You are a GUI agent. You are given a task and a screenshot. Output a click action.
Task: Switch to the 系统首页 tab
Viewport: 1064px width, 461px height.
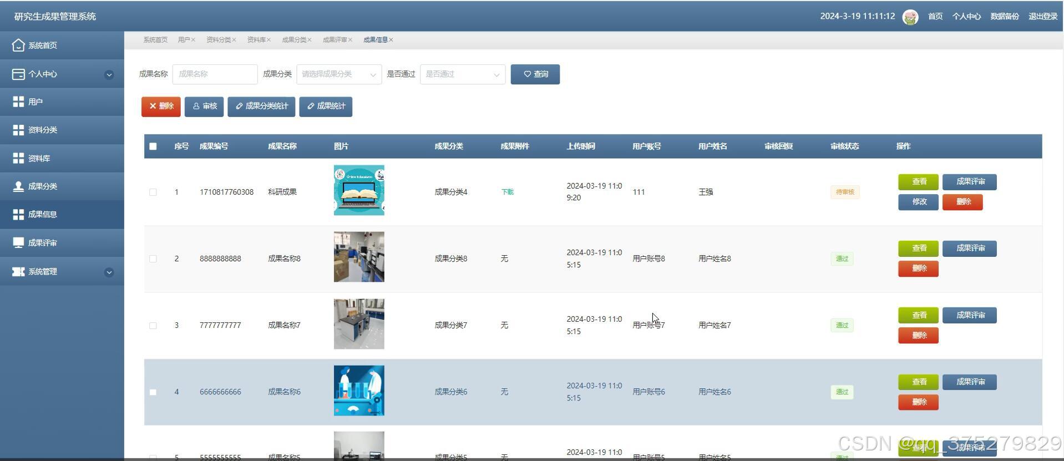click(x=155, y=40)
